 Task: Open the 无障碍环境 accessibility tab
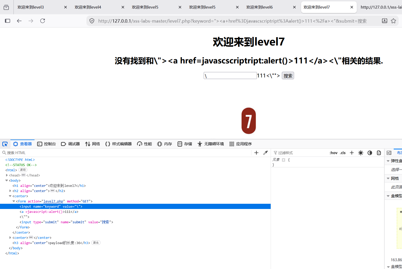210,144
